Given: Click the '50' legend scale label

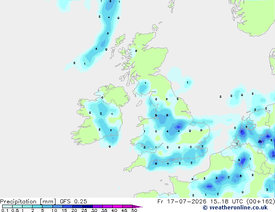Looking at the screenshot, I should [x=134, y=210].
